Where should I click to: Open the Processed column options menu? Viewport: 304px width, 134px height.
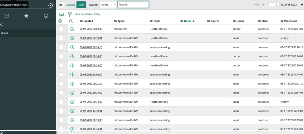coord(282,21)
